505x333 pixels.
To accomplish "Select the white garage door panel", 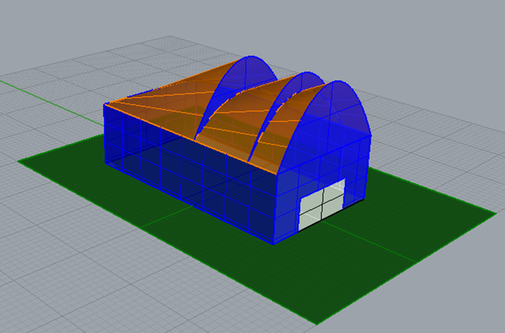I will pos(322,205).
